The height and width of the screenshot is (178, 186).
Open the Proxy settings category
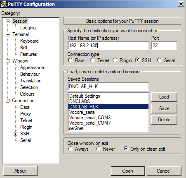click(26, 114)
